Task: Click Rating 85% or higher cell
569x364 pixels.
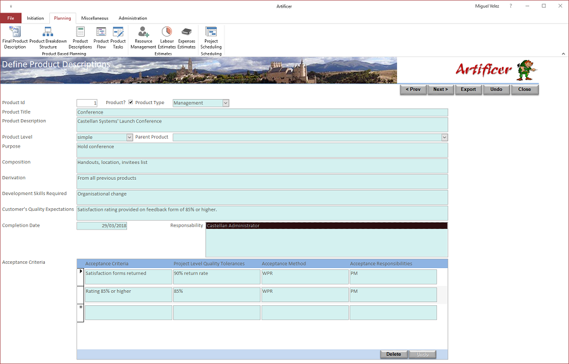Action: pos(128,295)
